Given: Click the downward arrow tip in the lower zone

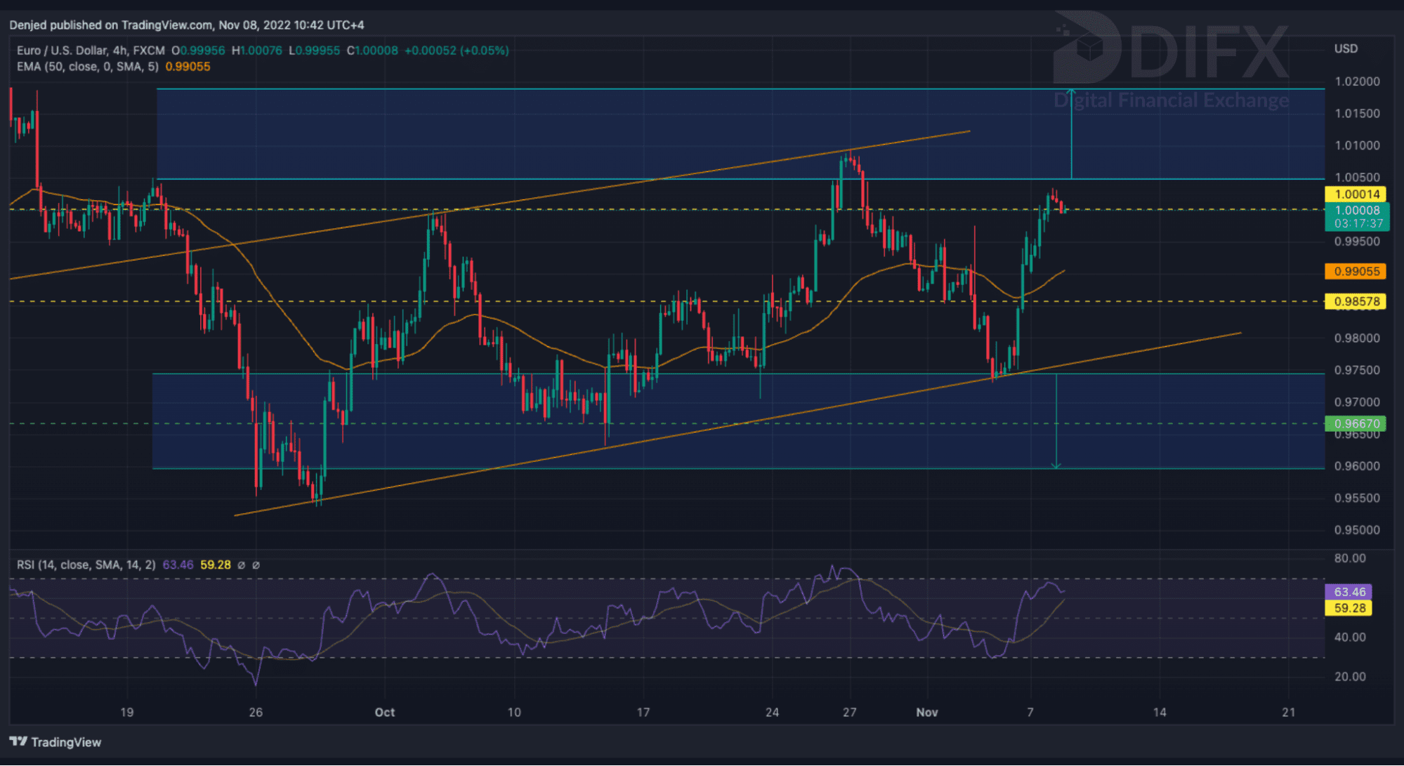Looking at the screenshot, I should (x=1056, y=465).
